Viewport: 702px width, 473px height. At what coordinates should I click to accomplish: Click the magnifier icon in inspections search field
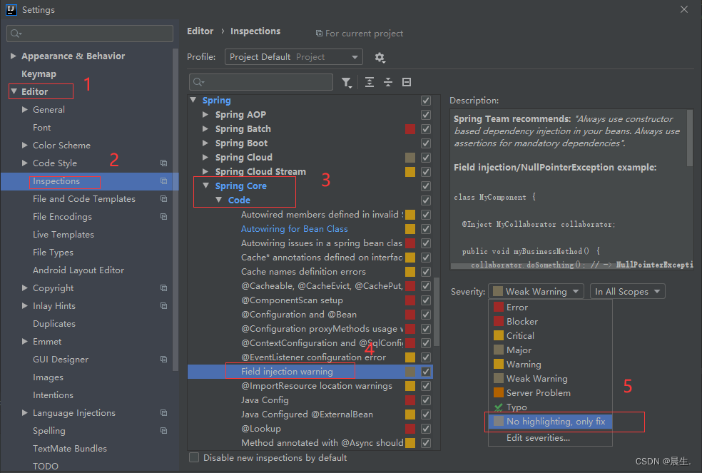(x=198, y=83)
